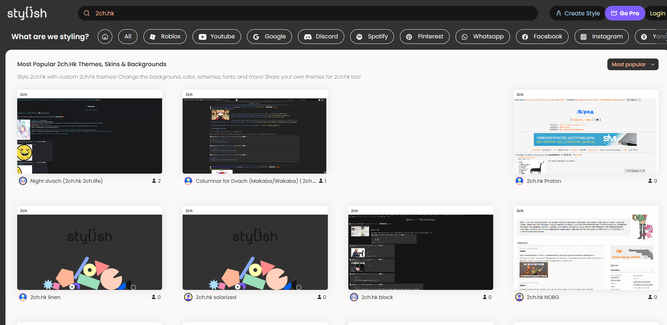This screenshot has height=325, width=667.
Task: Filter styles by Youtube
Action: [217, 37]
